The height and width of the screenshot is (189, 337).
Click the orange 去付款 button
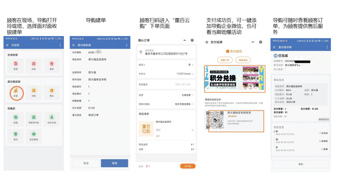pos(188,166)
